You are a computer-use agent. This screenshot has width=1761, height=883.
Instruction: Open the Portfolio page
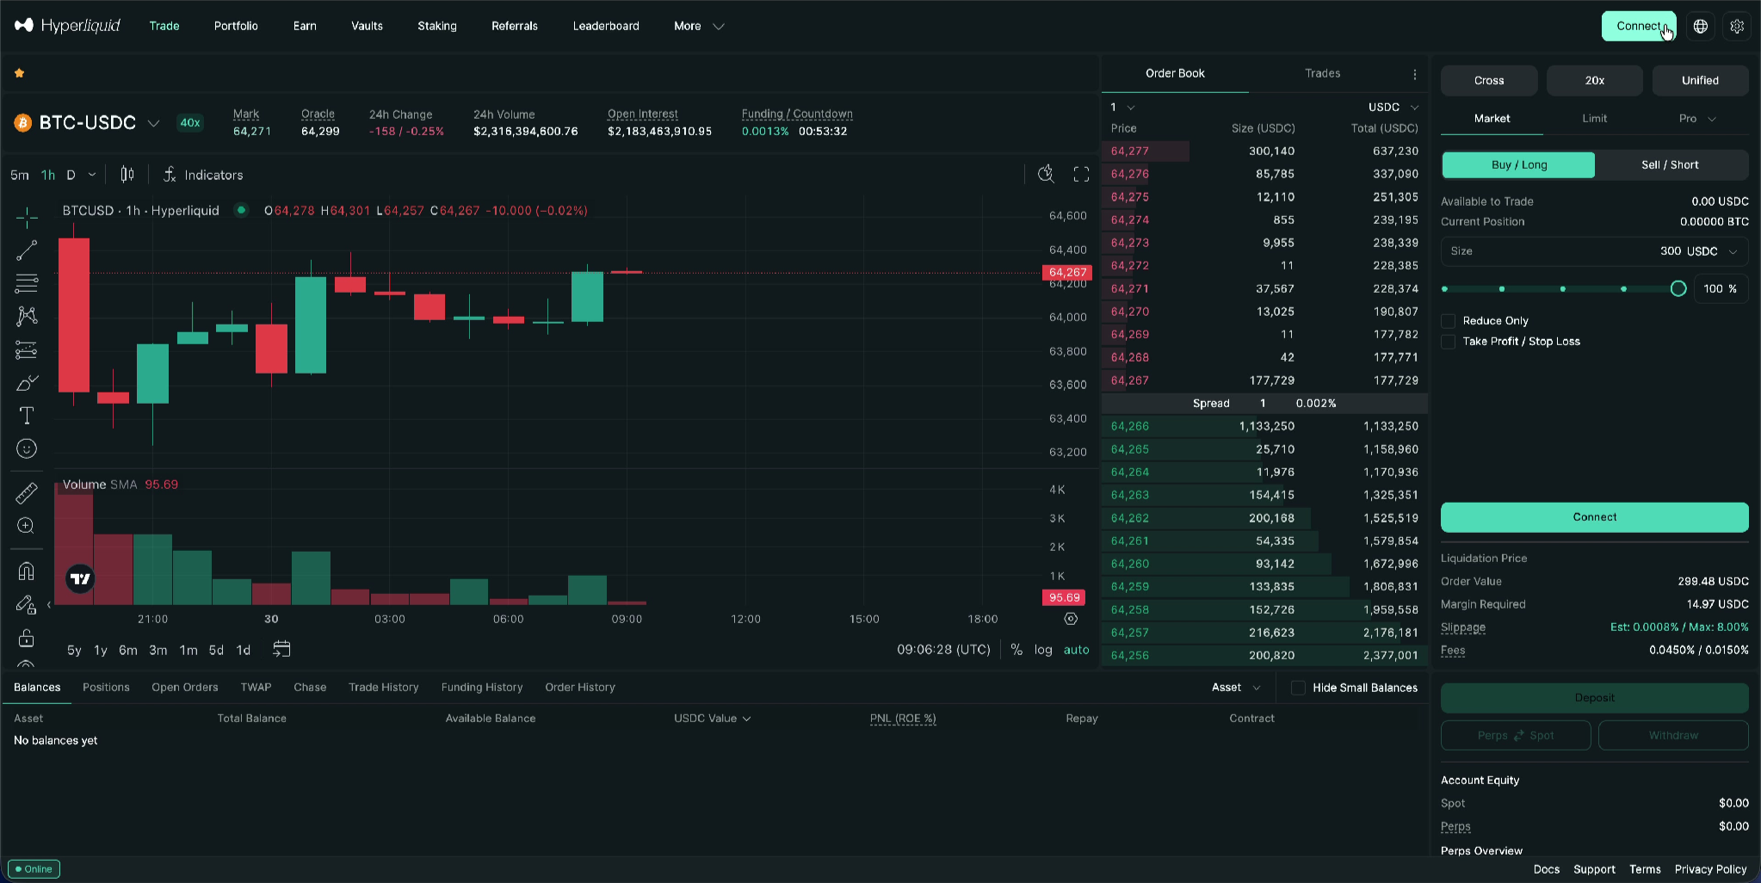point(236,26)
